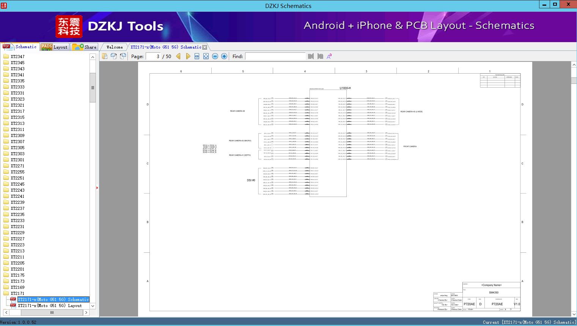The height and width of the screenshot is (326, 577).
Task: Switch to the PADS Layout tab
Action: pos(54,47)
